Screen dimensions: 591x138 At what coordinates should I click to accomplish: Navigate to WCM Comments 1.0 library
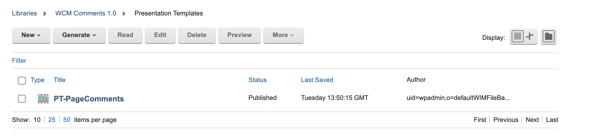tap(86, 13)
